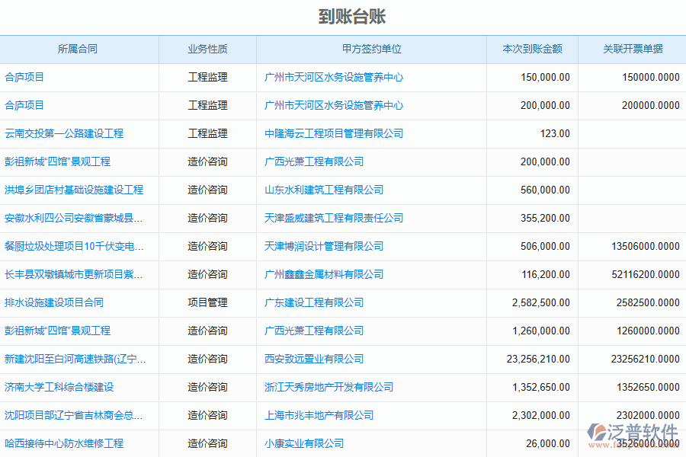Click the 本次到账金额 column header
The height and width of the screenshot is (457, 686).
coord(532,49)
